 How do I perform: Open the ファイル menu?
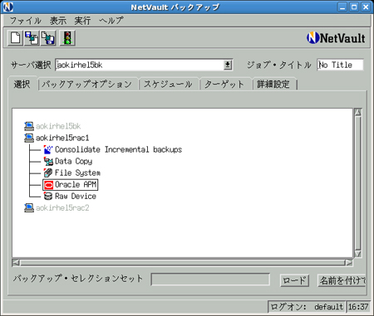[25, 21]
